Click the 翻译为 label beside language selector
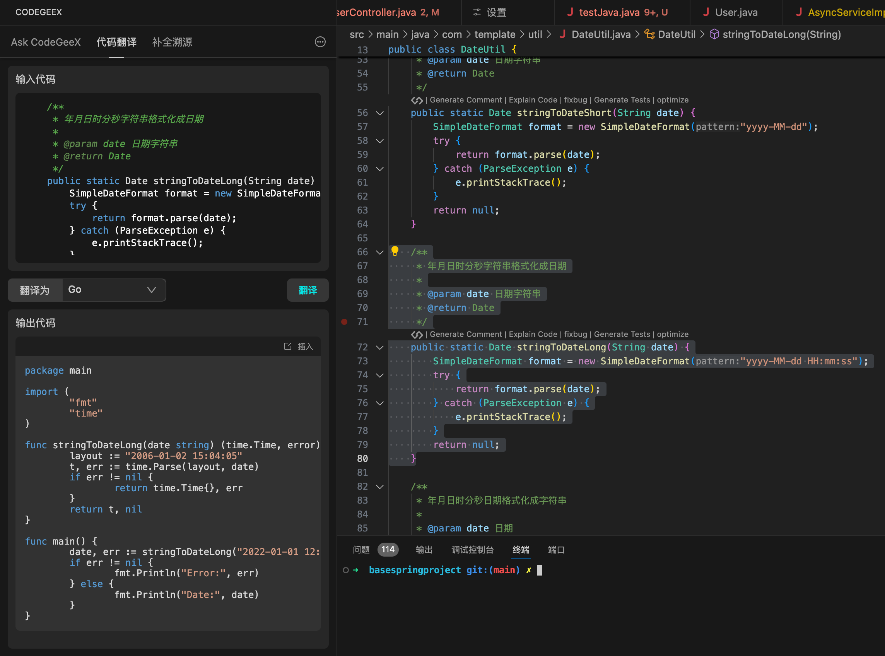The image size is (885, 656). tap(35, 290)
